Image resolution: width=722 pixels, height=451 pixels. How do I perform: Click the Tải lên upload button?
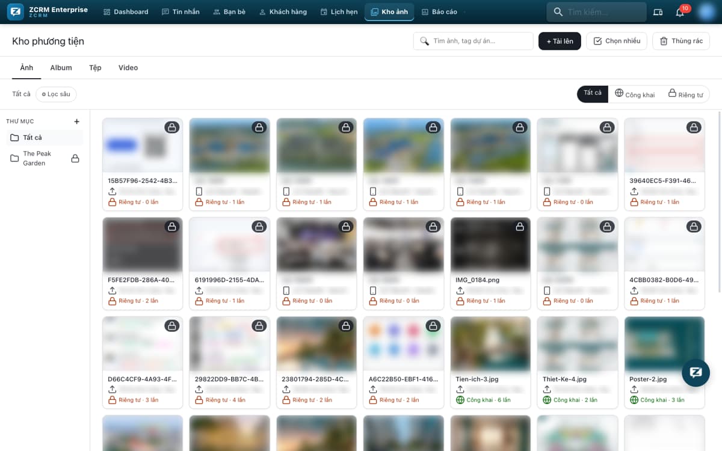point(560,41)
